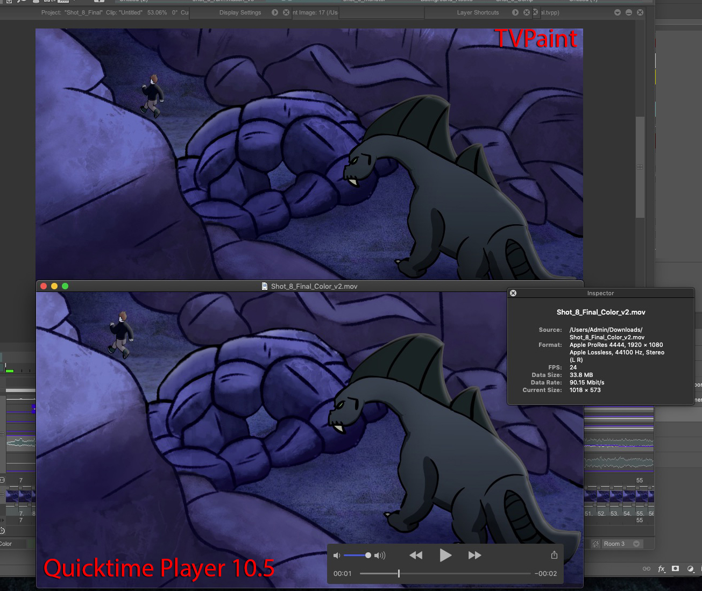Click the adjustment layer half-circle icon
The image size is (702, 591).
coord(690,568)
